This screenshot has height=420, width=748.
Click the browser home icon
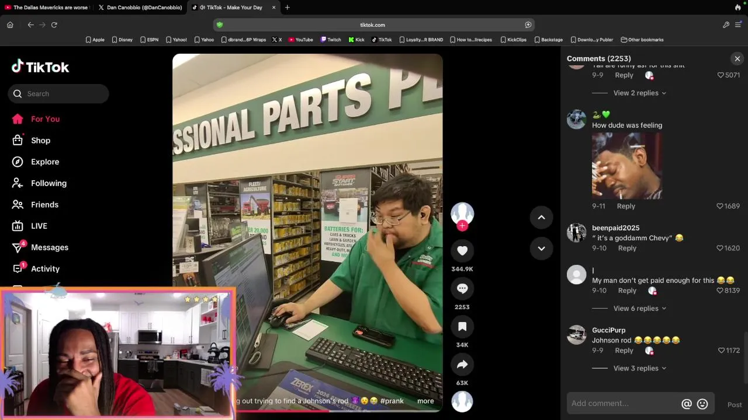click(10, 25)
